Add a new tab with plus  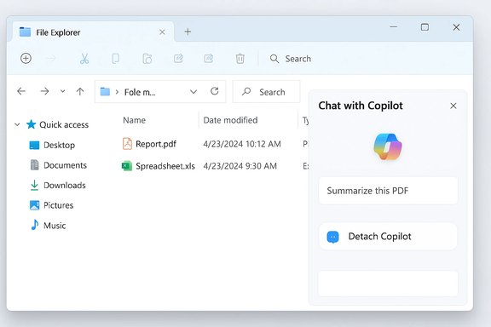point(188,32)
